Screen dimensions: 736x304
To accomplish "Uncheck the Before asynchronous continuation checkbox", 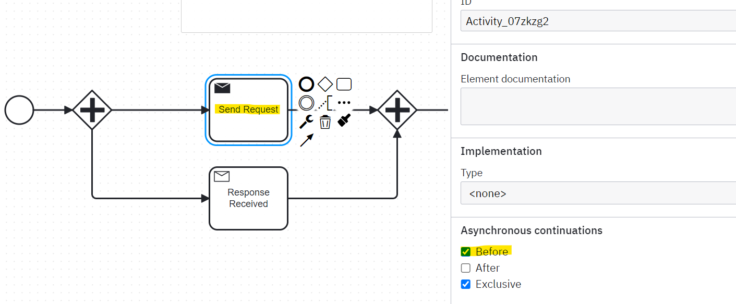I will click(x=466, y=252).
